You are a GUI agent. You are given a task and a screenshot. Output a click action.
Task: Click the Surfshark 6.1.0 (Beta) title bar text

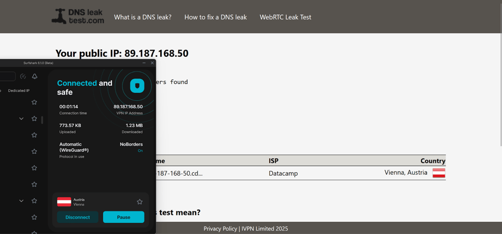[x=38, y=63]
